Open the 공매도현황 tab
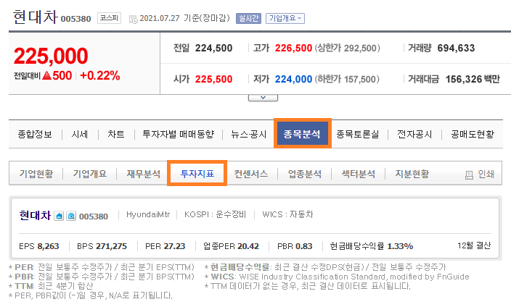This screenshot has height=307, width=511. (x=473, y=134)
